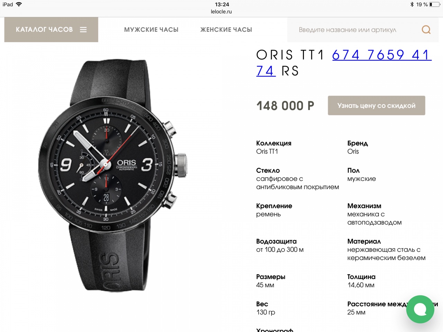Go to МУЖСКИЕ ЧАСЫ section

tap(151, 30)
